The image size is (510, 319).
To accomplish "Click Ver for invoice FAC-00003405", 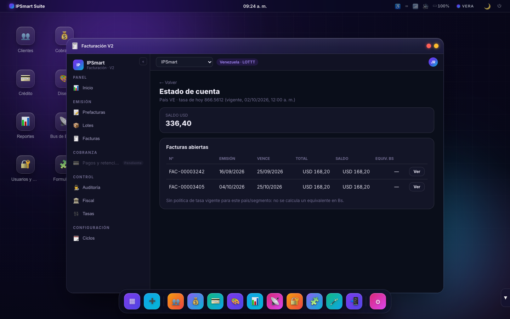I will point(417,187).
